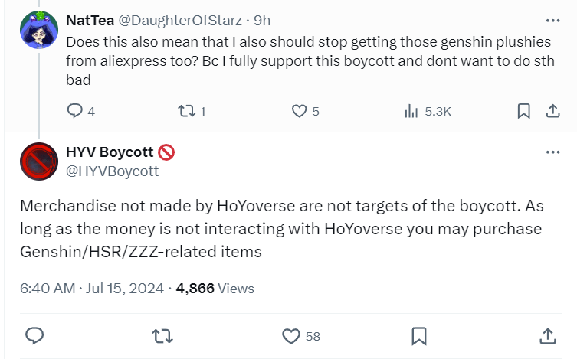The image size is (577, 359).
Task: Open more options for HYV Boycott tweet
Action: pyautogui.click(x=552, y=152)
